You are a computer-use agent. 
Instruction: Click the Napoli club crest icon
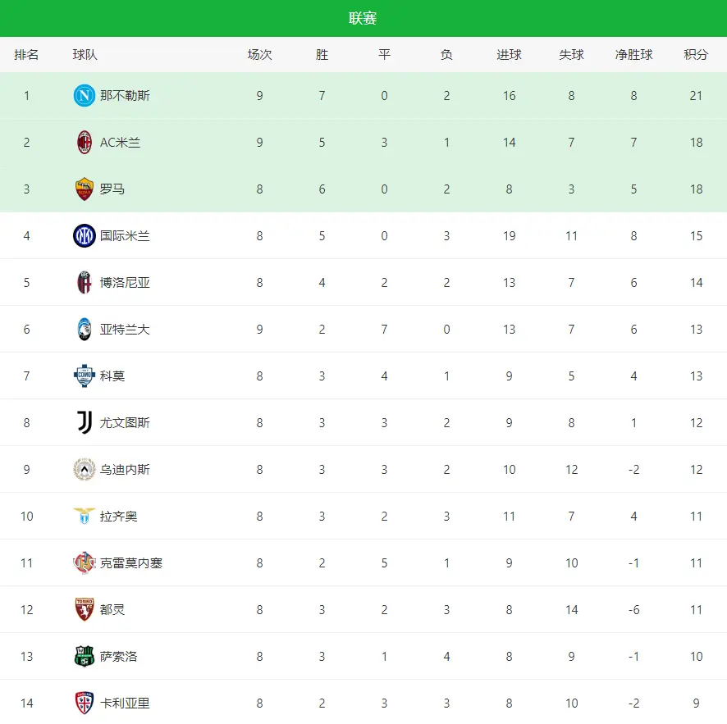coord(85,96)
